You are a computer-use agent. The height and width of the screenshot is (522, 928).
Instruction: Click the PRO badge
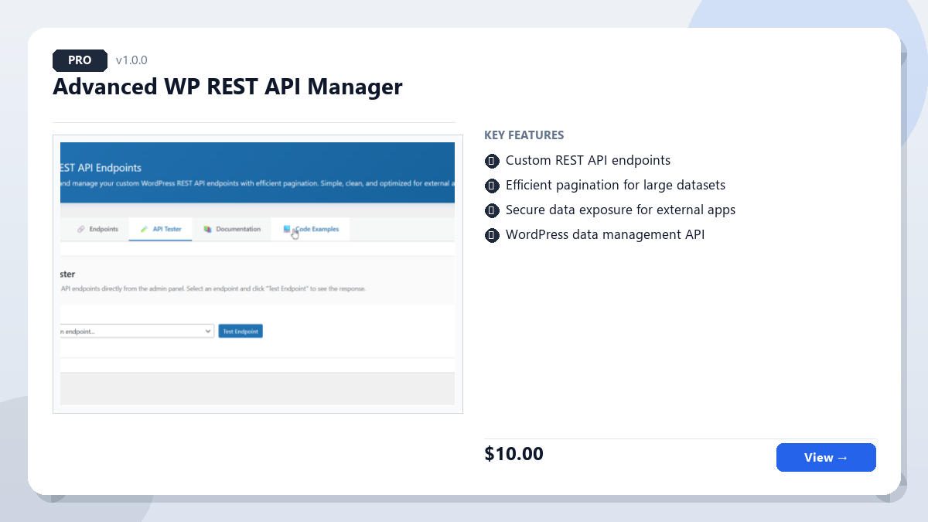(x=80, y=60)
